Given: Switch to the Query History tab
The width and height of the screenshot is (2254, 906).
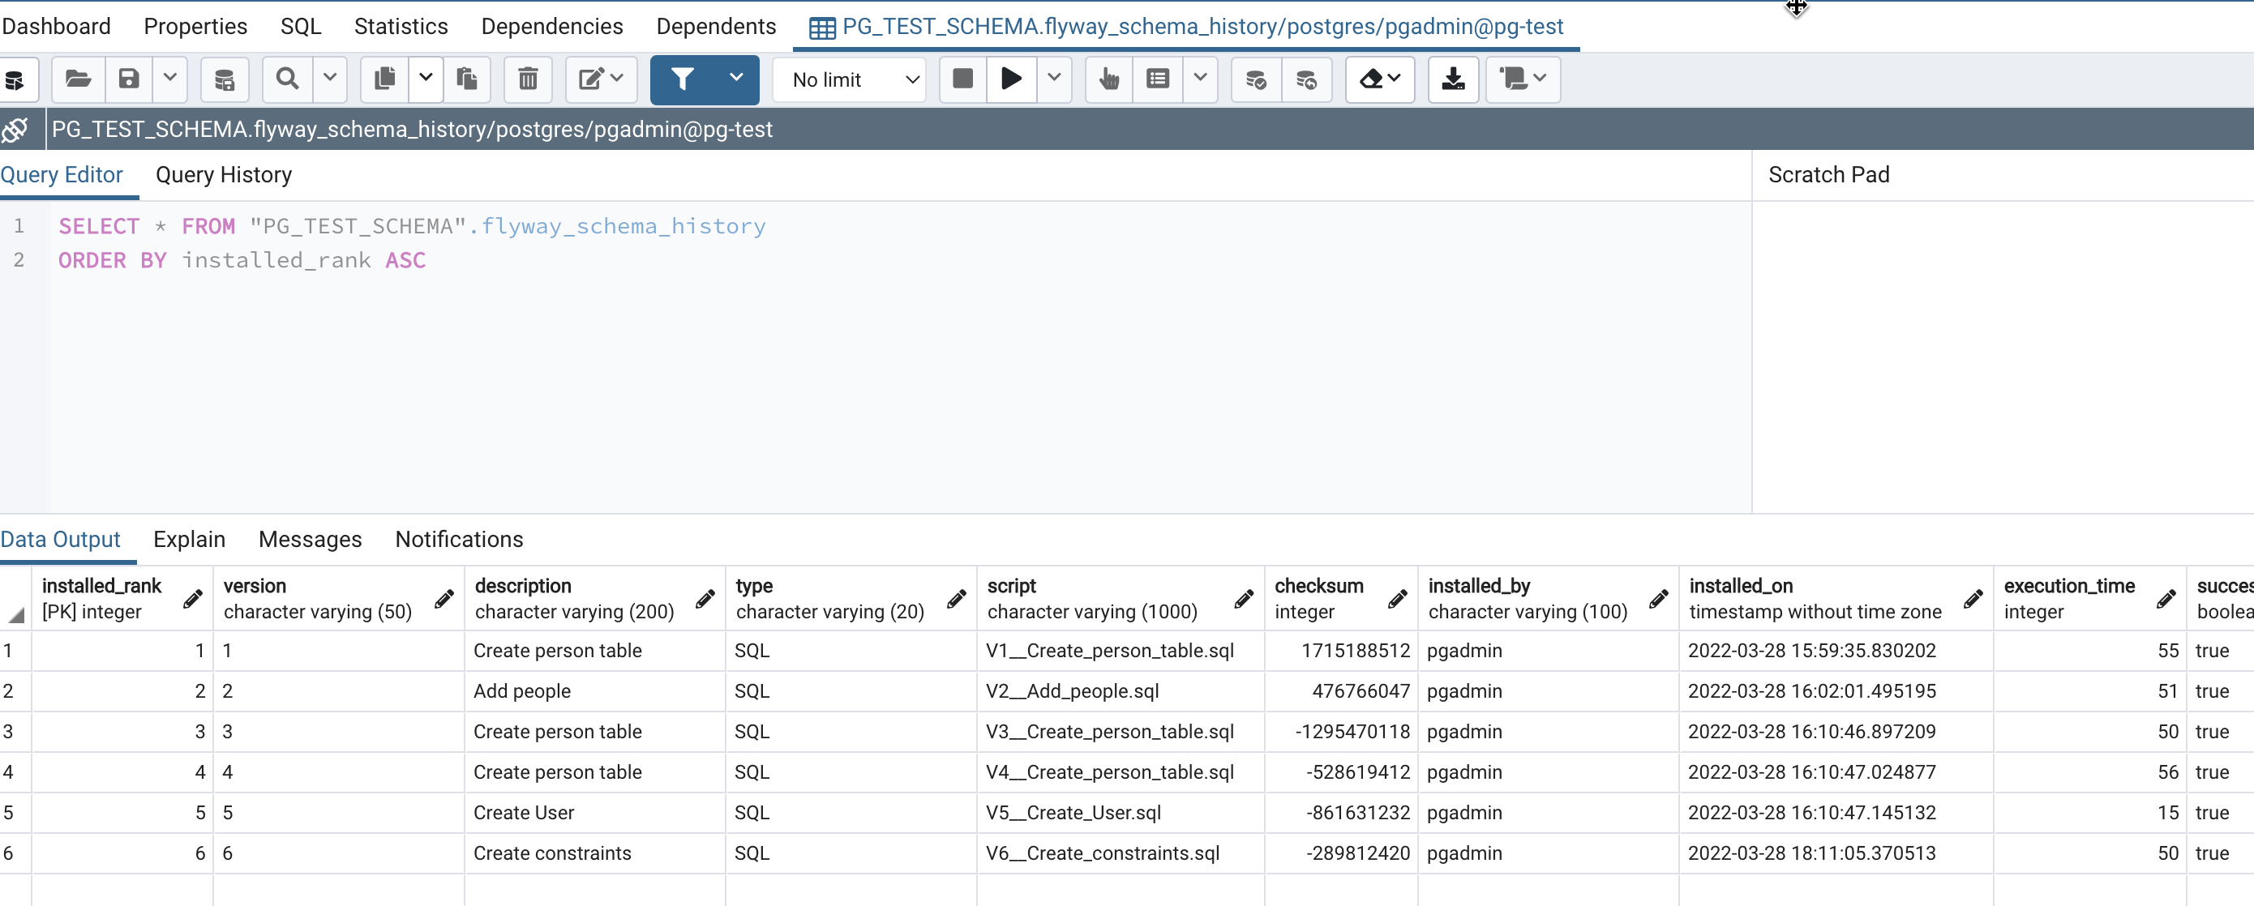Looking at the screenshot, I should point(223,175).
